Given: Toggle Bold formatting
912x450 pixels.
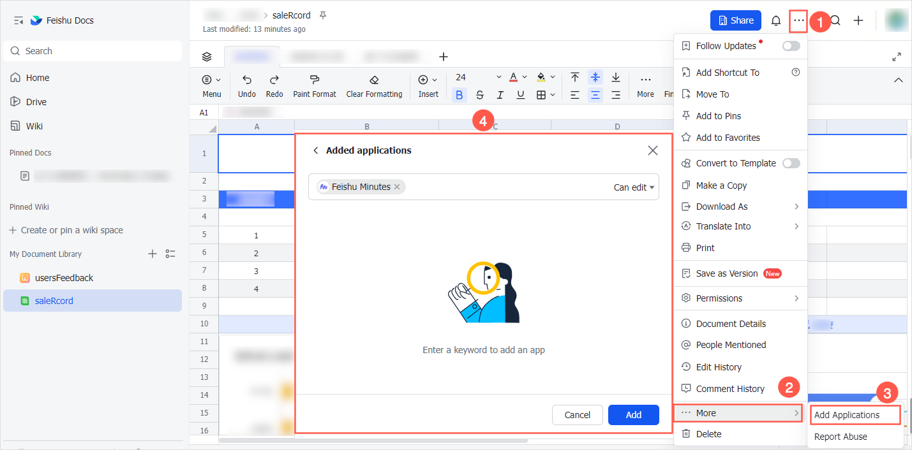Looking at the screenshot, I should [x=460, y=95].
